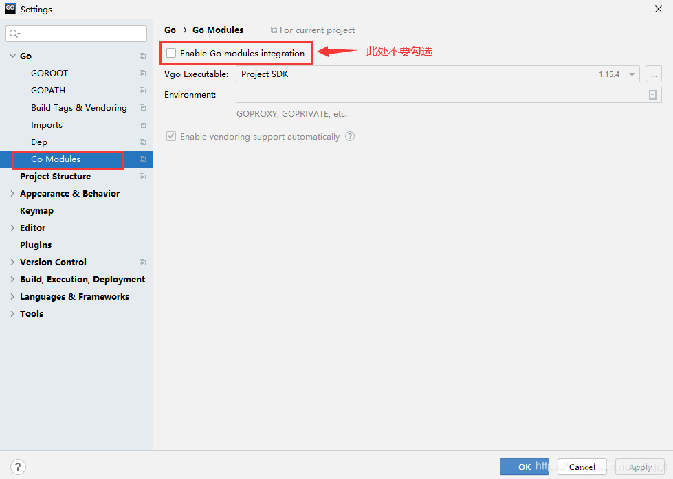Click the GoLand app icon in title bar

pos(10,8)
